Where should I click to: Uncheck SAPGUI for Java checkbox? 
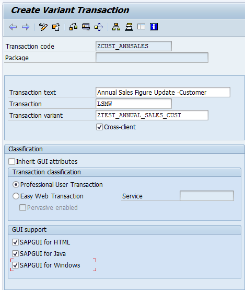pos(15,253)
